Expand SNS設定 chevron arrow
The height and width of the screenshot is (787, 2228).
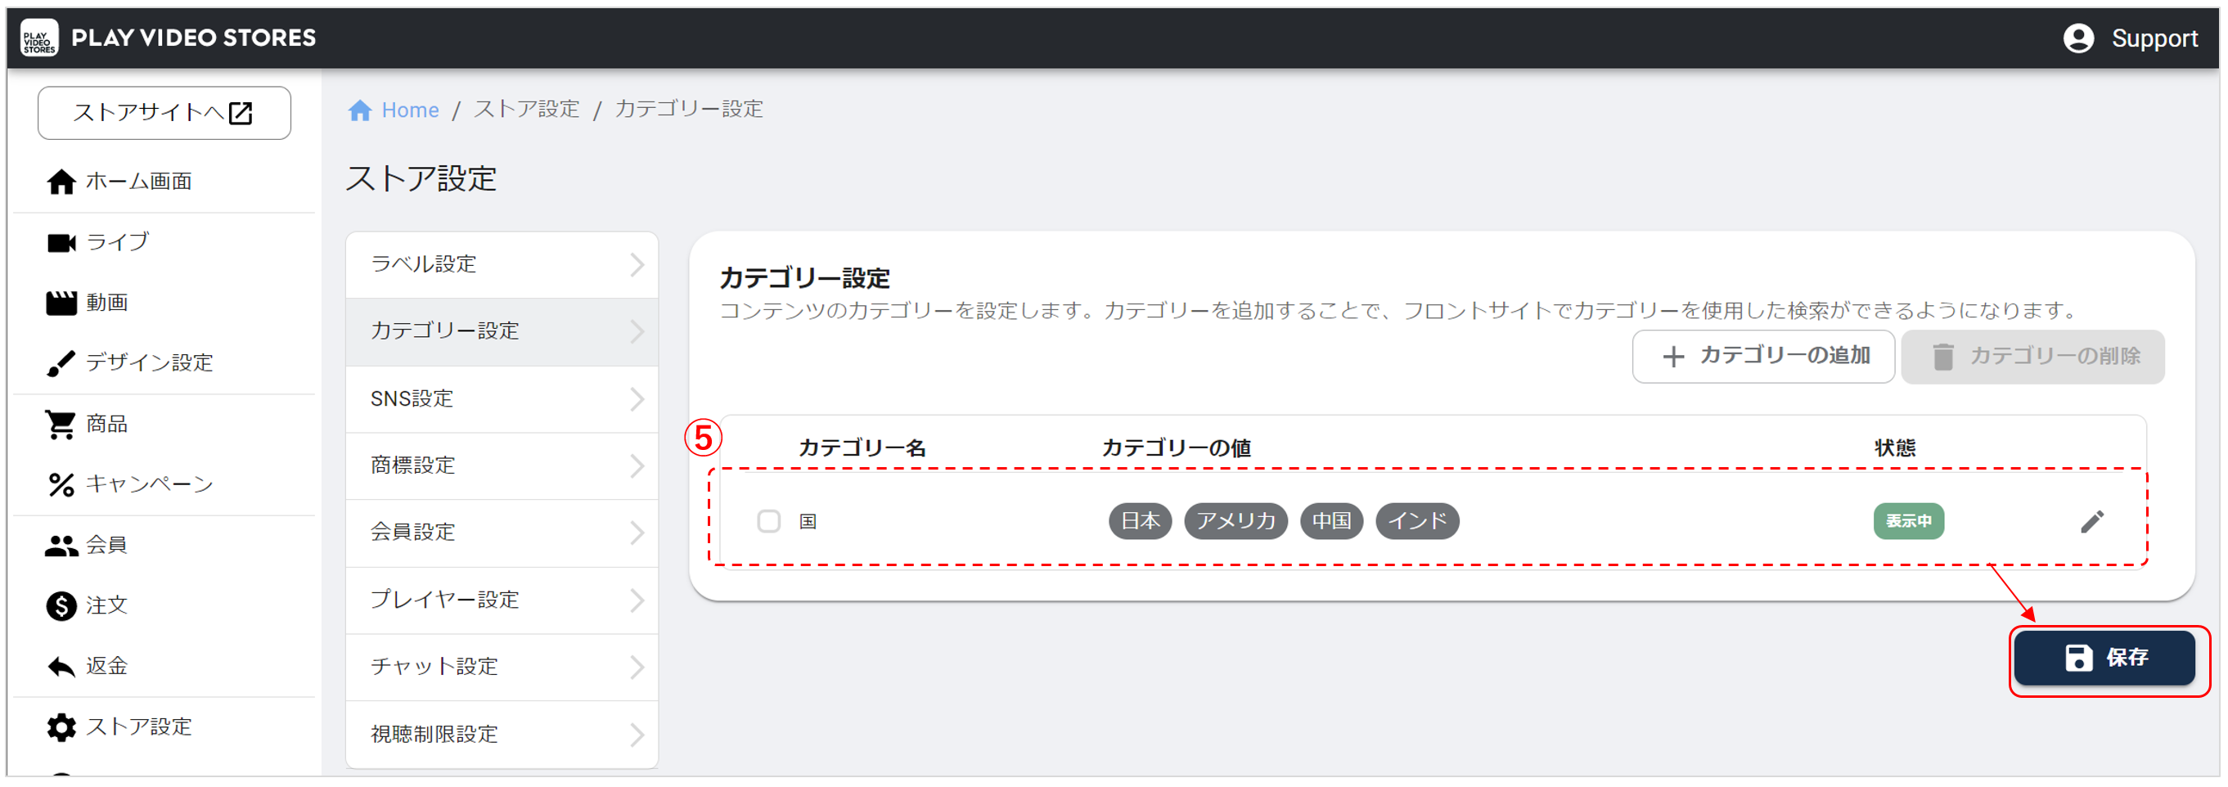[637, 399]
